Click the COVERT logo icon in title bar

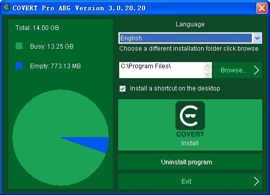pos(7,8)
